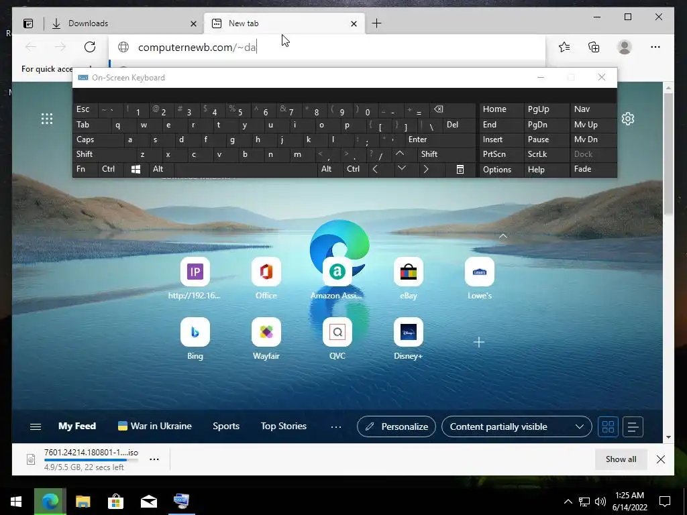Viewport: 687px width, 515px height.
Task: Open the Collections icon in Edge toolbar
Action: 594,47
